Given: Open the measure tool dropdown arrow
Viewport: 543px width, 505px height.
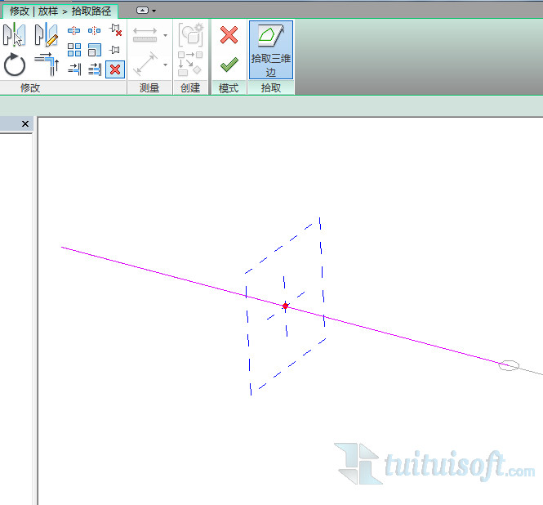Looking at the screenshot, I should pyautogui.click(x=165, y=65).
